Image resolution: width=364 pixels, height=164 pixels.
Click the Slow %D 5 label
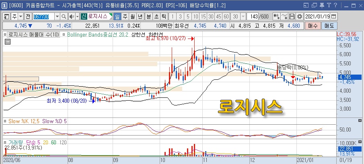pos(55,121)
